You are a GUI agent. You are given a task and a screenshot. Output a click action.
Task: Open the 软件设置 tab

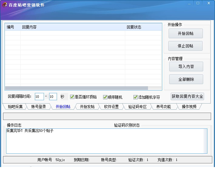pos(111,107)
